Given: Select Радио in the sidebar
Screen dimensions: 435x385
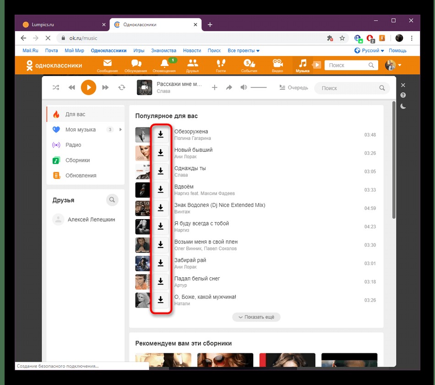Looking at the screenshot, I should (x=86, y=145).
